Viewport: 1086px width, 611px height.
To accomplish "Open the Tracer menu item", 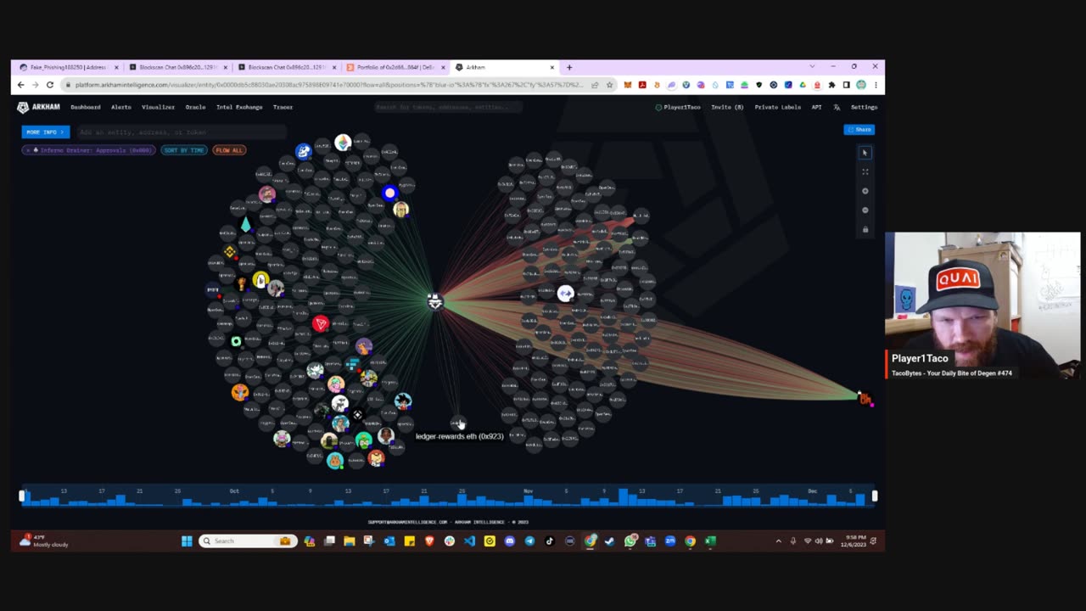I will click(283, 107).
